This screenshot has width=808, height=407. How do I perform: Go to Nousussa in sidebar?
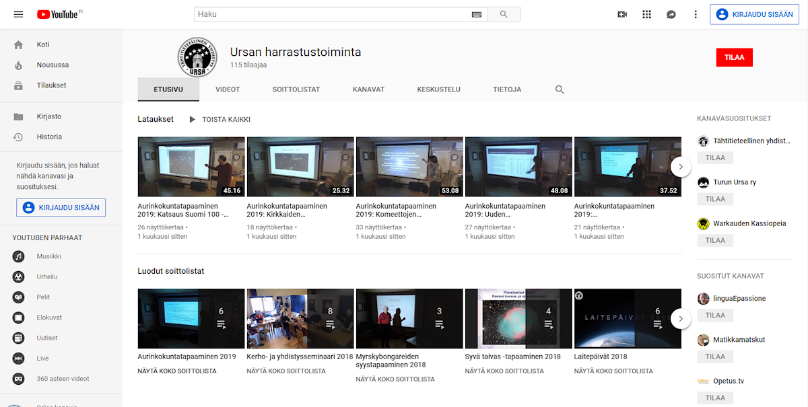tap(53, 65)
